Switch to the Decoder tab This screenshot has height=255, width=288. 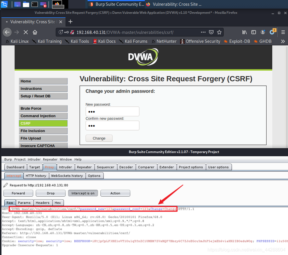pyautogui.click(x=126, y=167)
